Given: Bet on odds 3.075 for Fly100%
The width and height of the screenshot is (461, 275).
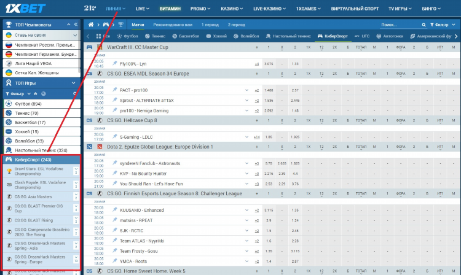Looking at the screenshot, I should (269, 64).
